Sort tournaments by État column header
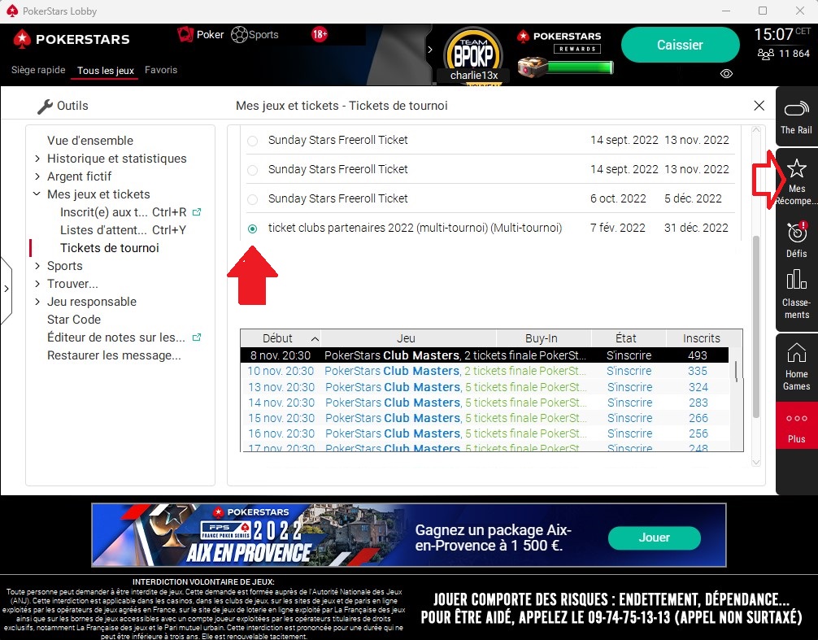Screen dimensions: 818x640 click(628, 338)
